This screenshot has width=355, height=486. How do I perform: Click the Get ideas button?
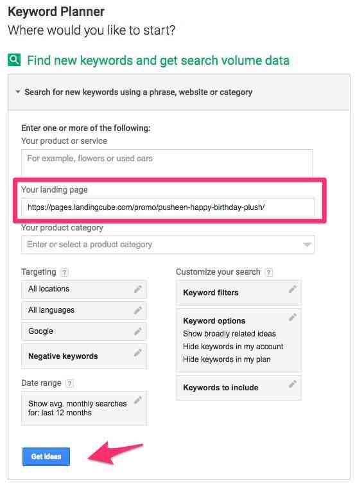46,456
